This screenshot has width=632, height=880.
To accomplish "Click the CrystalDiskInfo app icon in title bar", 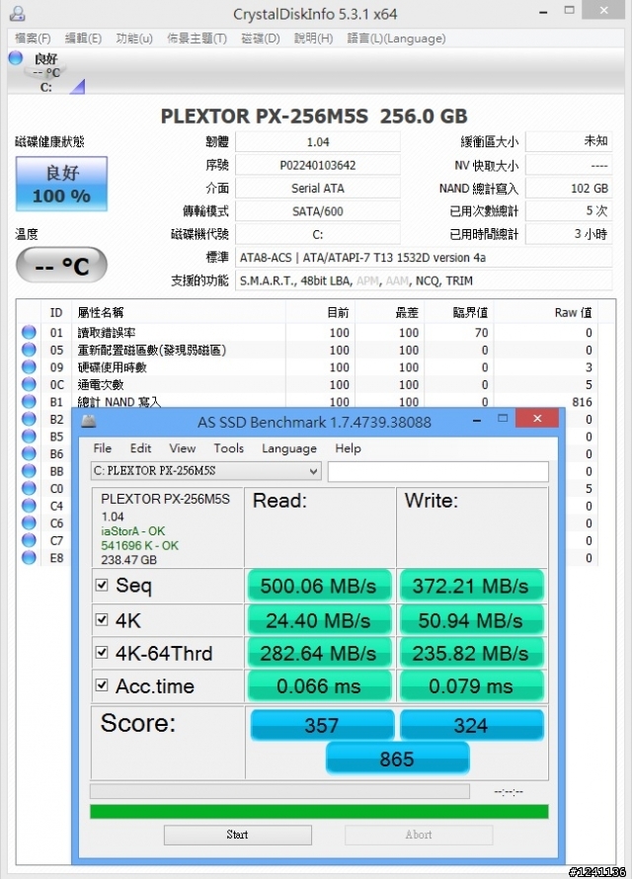I will click(x=18, y=13).
